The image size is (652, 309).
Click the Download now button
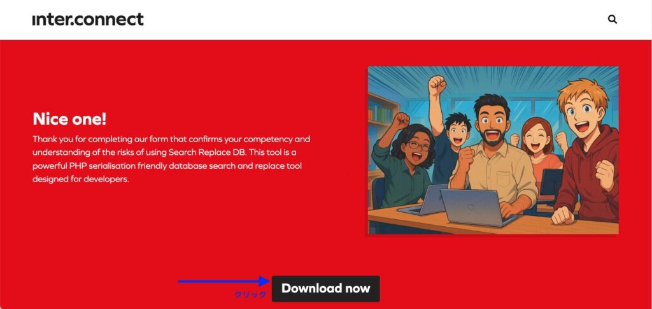click(325, 289)
